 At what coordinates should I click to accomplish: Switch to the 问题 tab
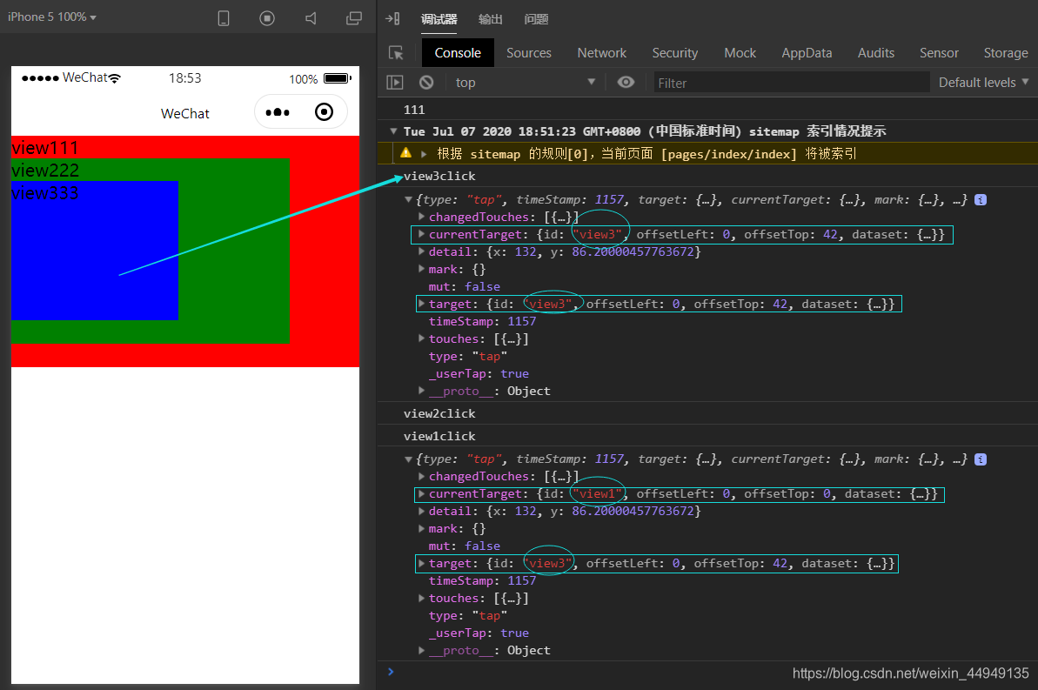536,19
